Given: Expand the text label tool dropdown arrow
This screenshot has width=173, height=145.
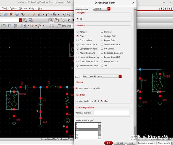Looking at the screenshot, I should point(51,14).
